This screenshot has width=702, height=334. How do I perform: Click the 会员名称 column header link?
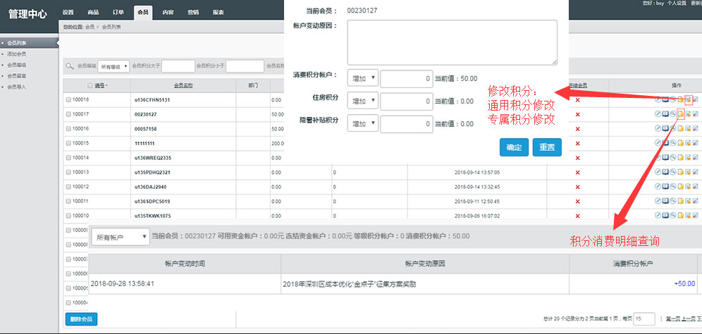coord(183,85)
